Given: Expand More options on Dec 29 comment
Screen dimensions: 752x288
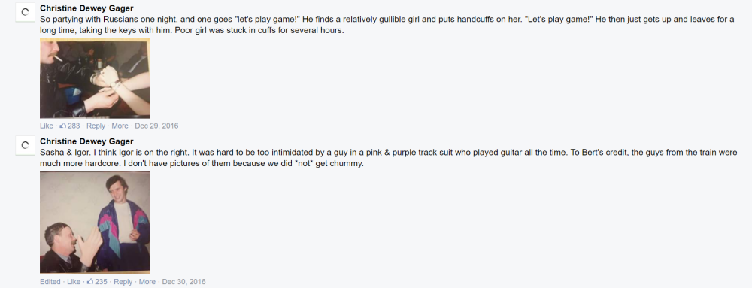Looking at the screenshot, I should tap(120, 126).
